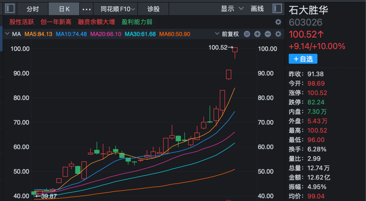The image size is (366, 201).
Task: Open the MA indicator settings gear
Action: tap(278, 34)
